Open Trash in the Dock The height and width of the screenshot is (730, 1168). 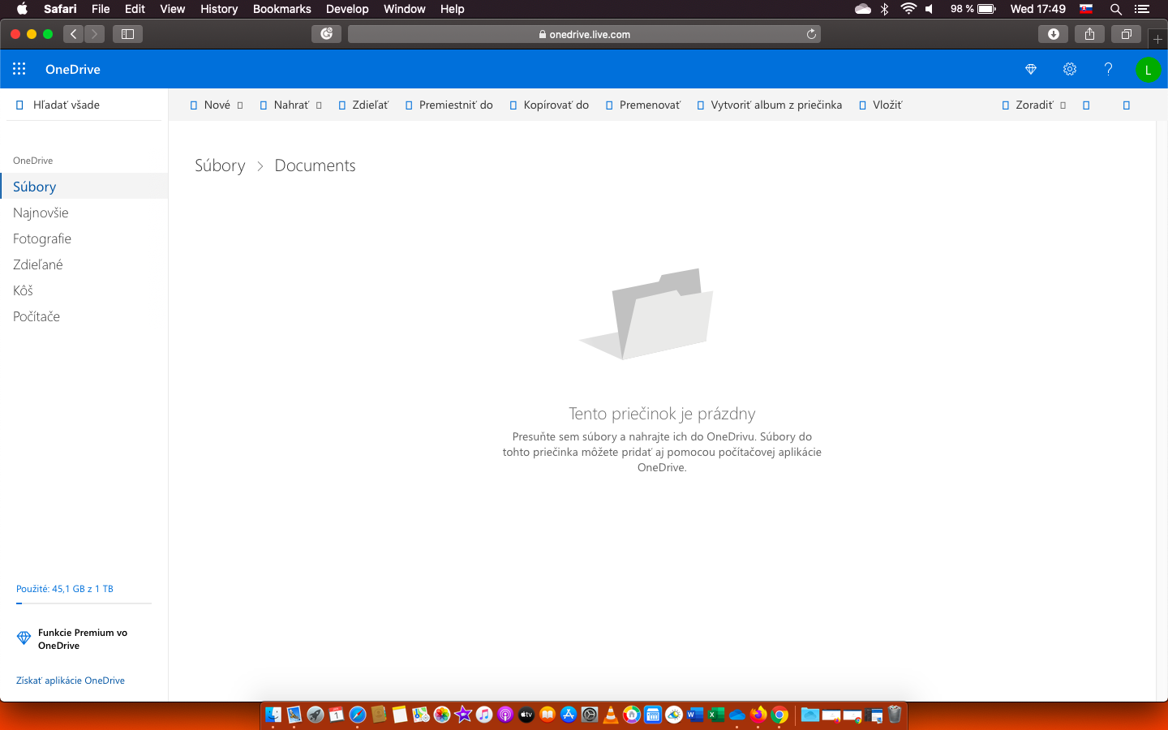[x=895, y=715]
